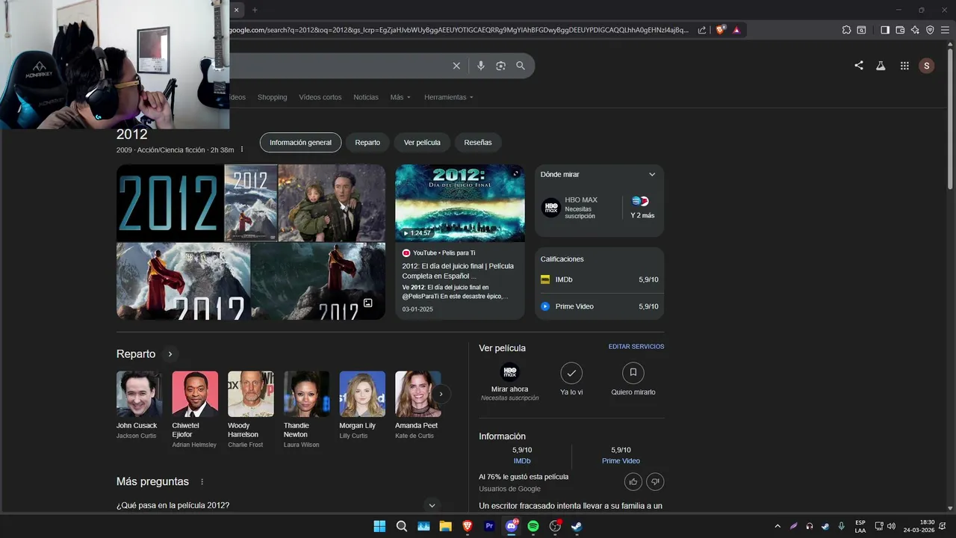Expand Y 2 más streaming services
Viewport: 956px width, 538px height.
click(x=642, y=208)
